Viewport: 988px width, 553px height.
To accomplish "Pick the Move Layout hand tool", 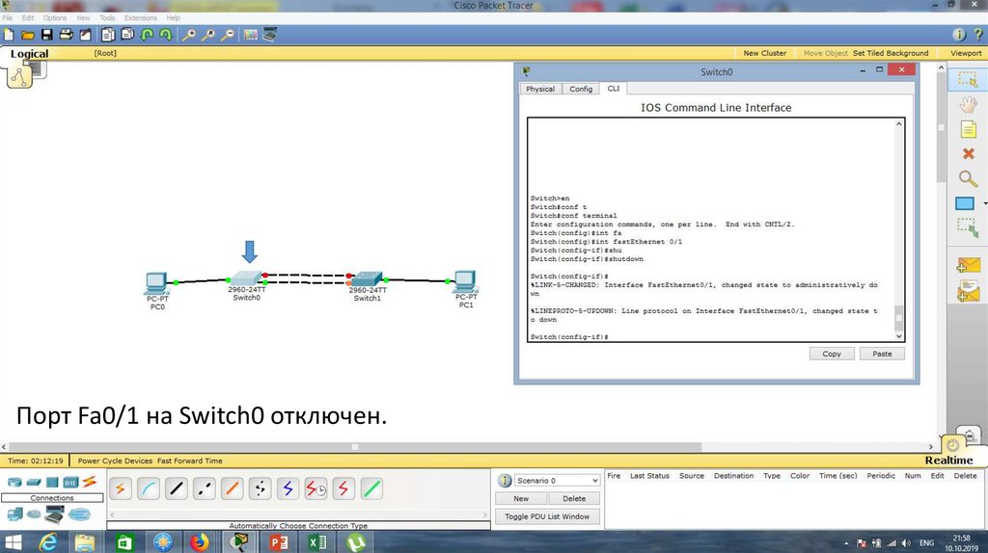I will pyautogui.click(x=968, y=104).
